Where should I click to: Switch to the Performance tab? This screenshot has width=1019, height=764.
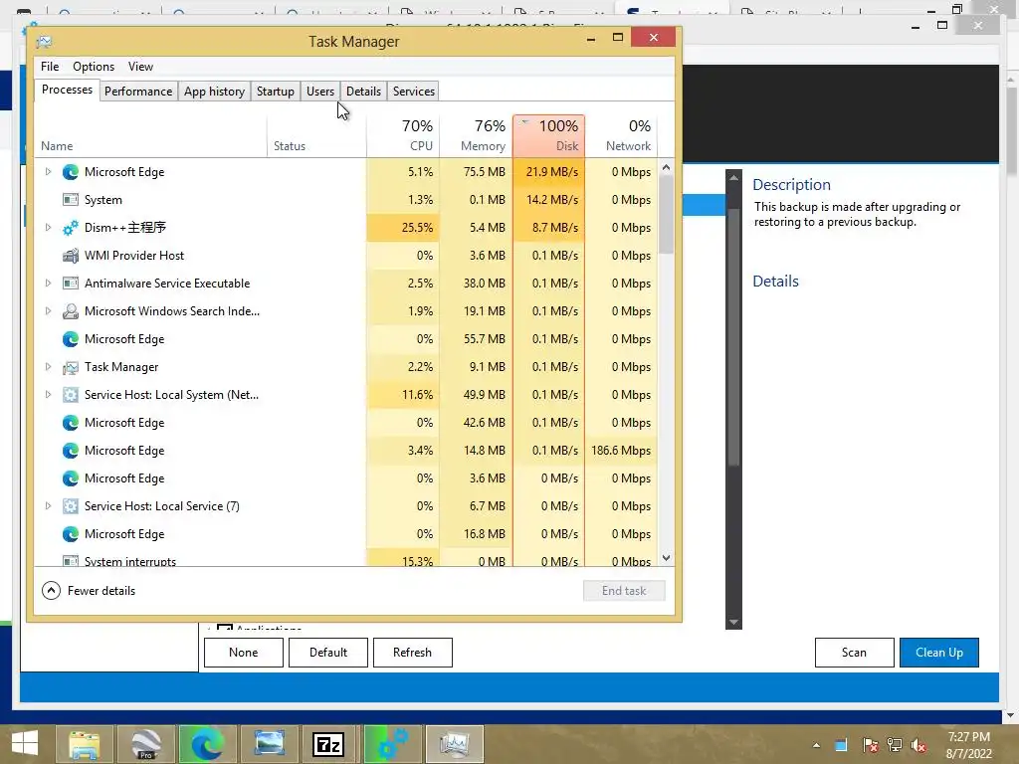[x=138, y=92]
